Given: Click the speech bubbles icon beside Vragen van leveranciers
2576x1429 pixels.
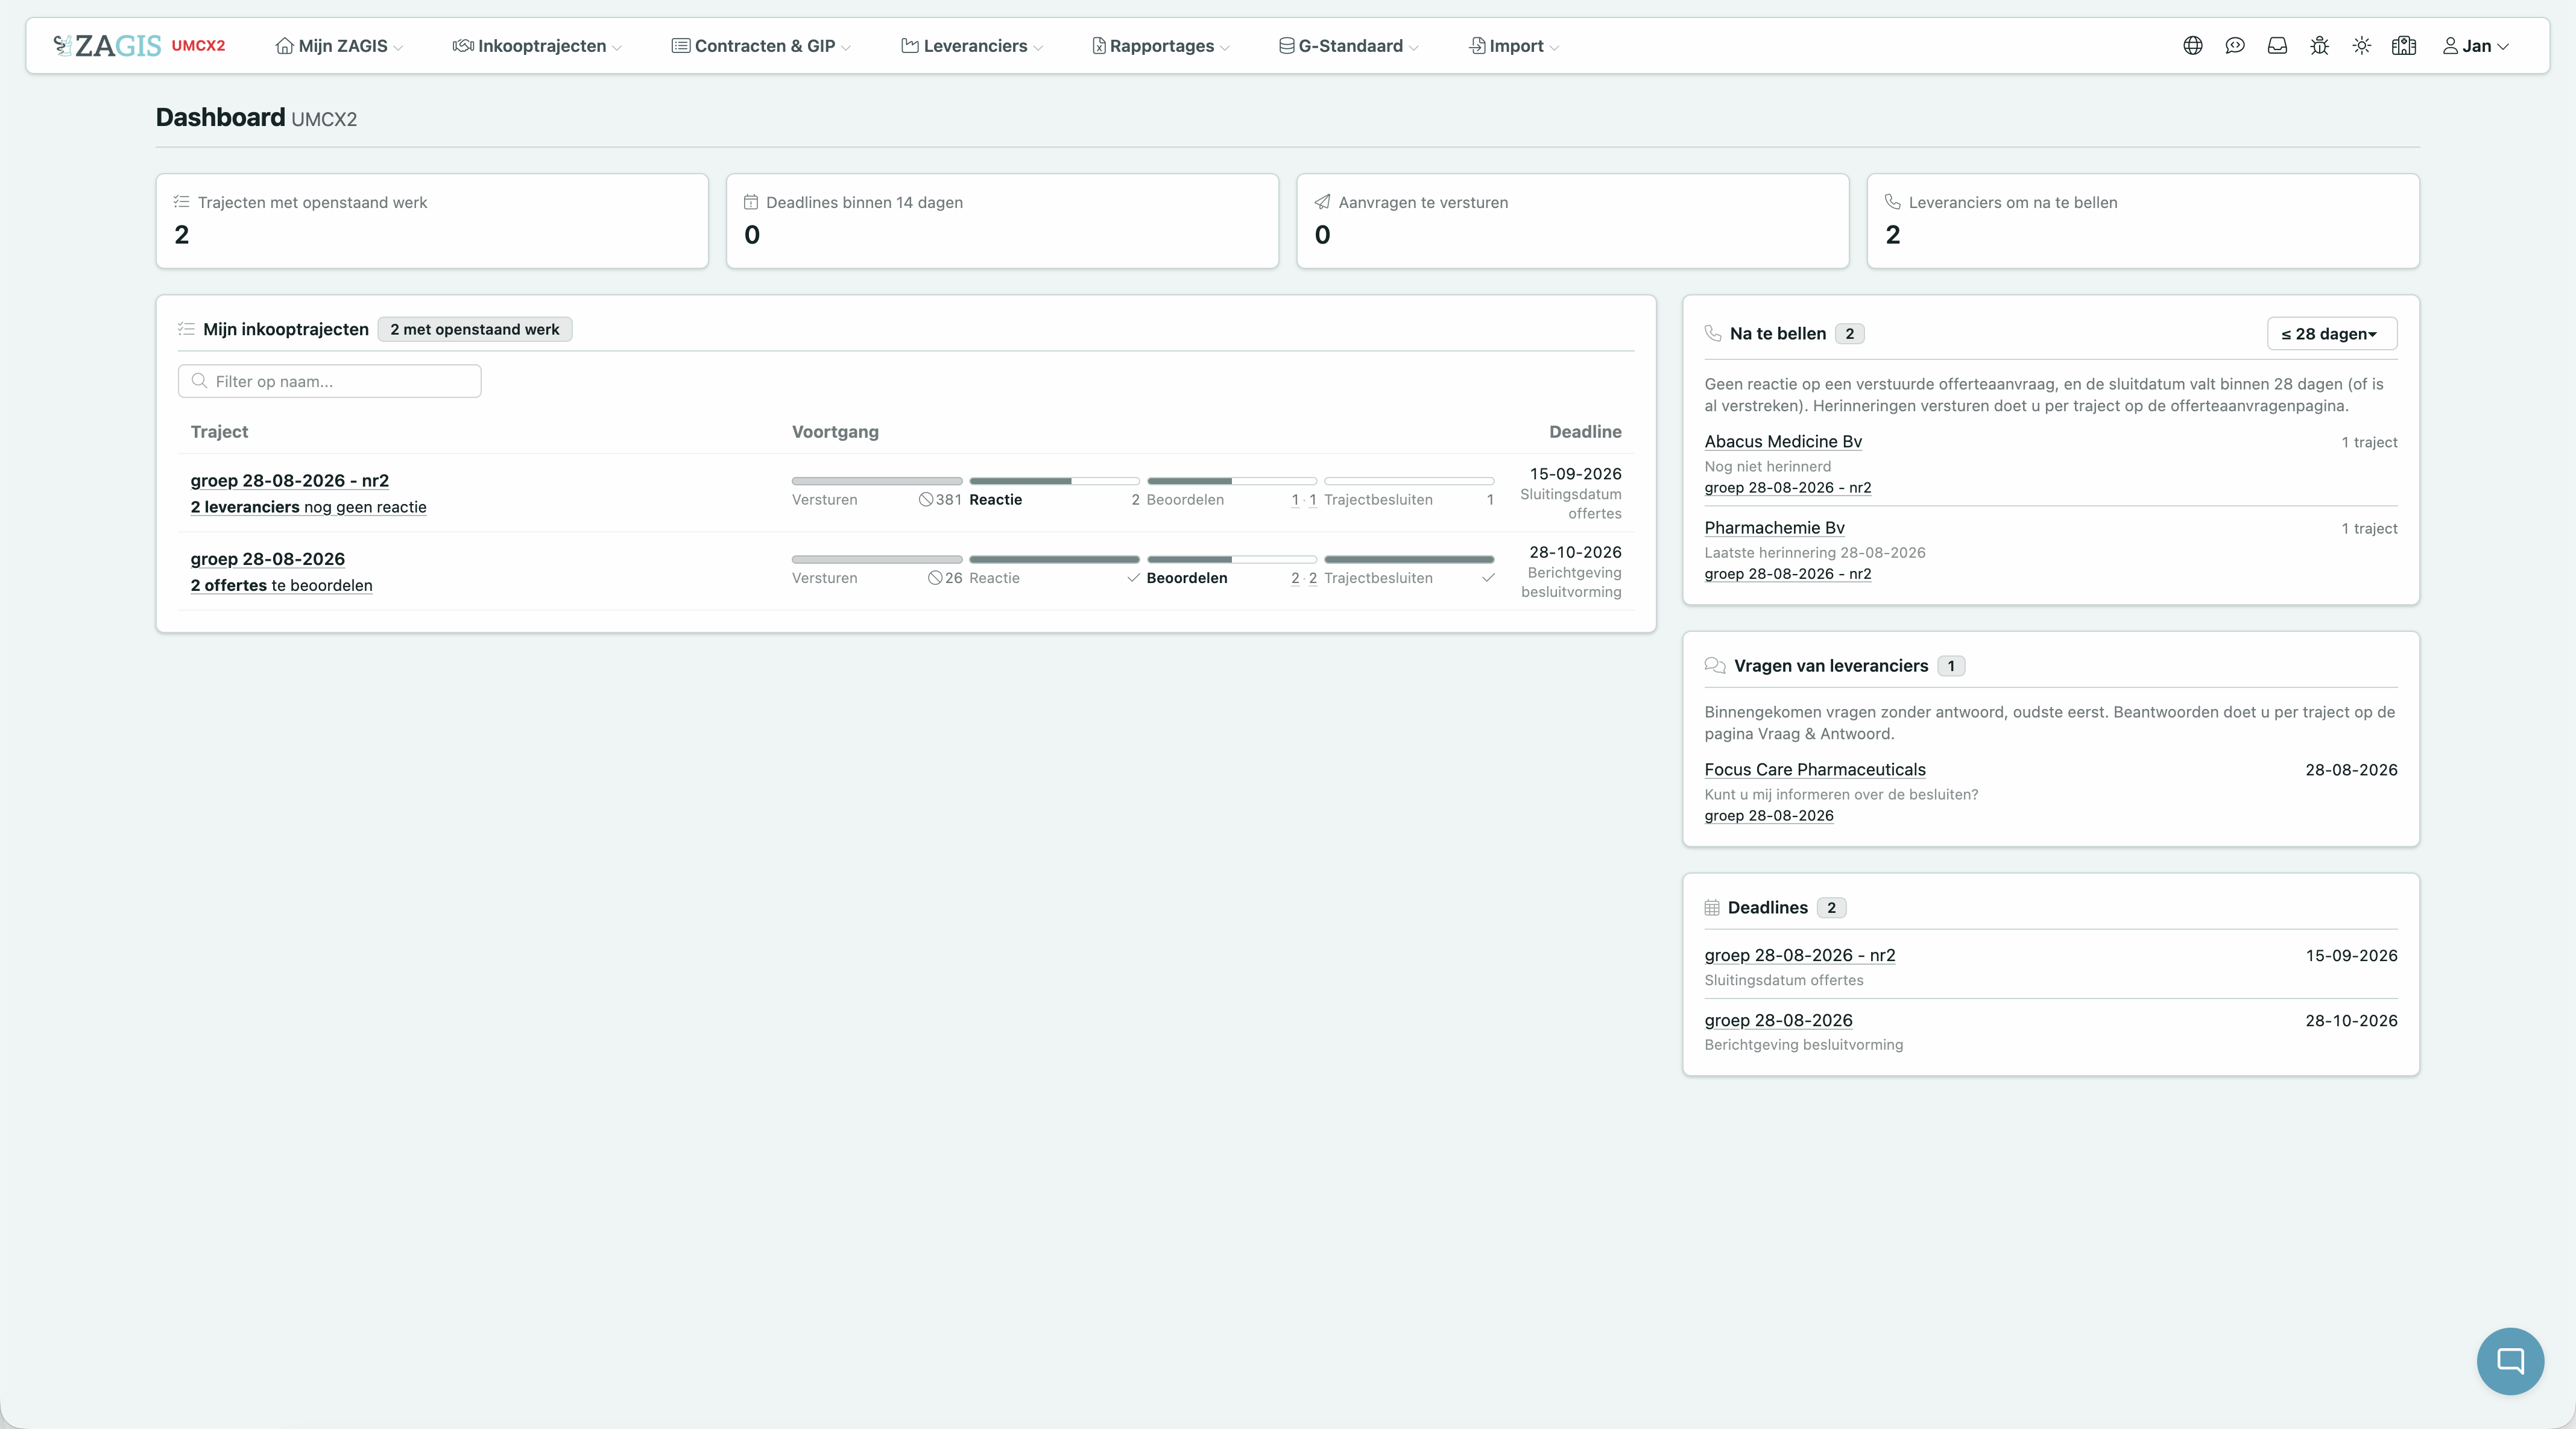Looking at the screenshot, I should coord(1715,666).
